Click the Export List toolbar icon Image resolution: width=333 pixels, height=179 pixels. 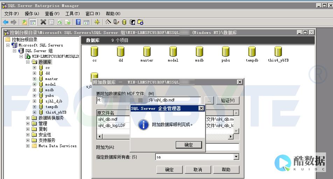[x=68, y=22]
